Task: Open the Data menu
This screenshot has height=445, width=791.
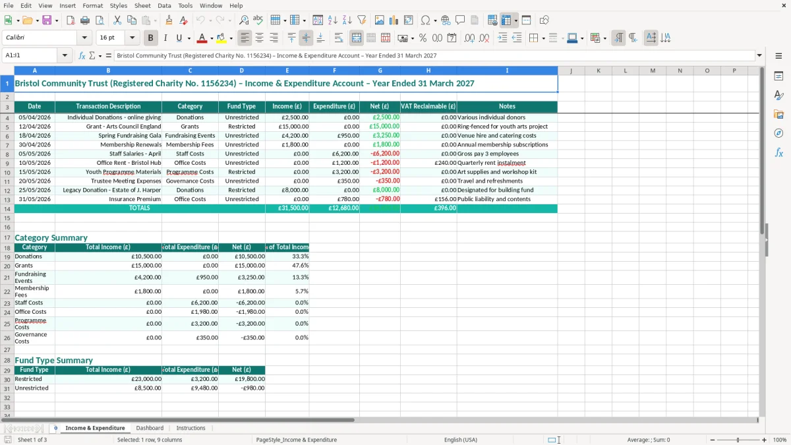Action: point(164,5)
